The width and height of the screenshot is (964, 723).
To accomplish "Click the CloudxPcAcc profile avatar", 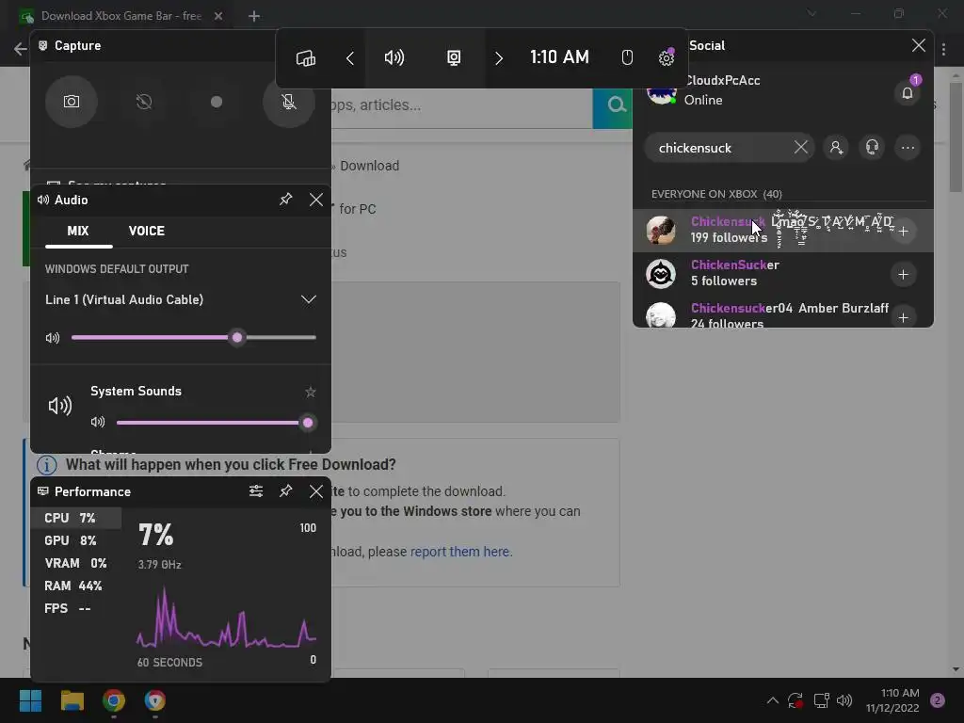I will (x=662, y=93).
